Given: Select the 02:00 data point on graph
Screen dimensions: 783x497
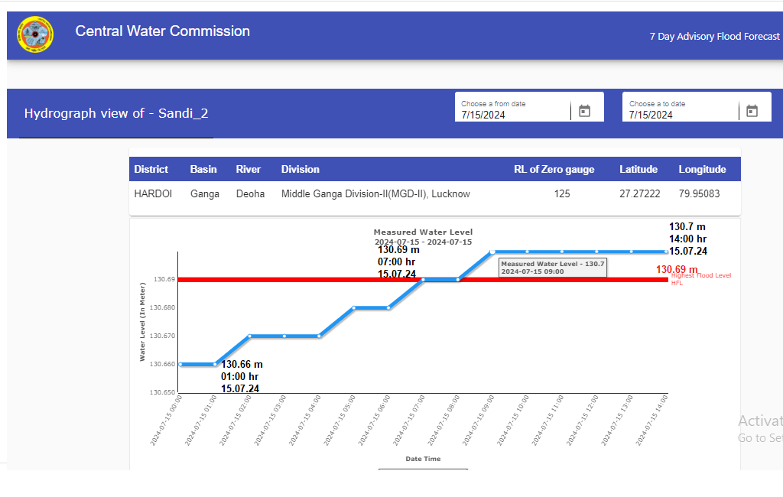Looking at the screenshot, I should (x=249, y=336).
